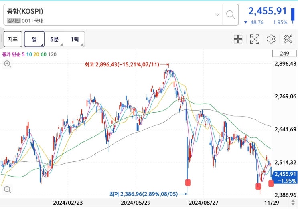Click the fullscreen expand icon
The image size is (298, 209).
point(255,39)
